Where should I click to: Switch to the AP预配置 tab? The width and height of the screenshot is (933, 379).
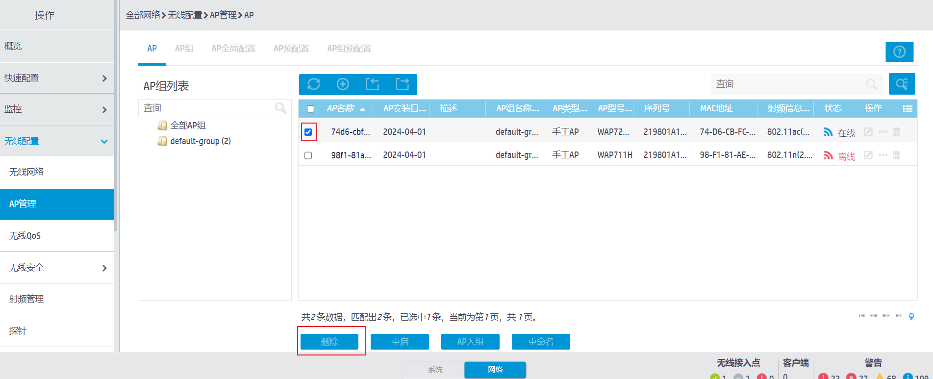[x=291, y=49]
